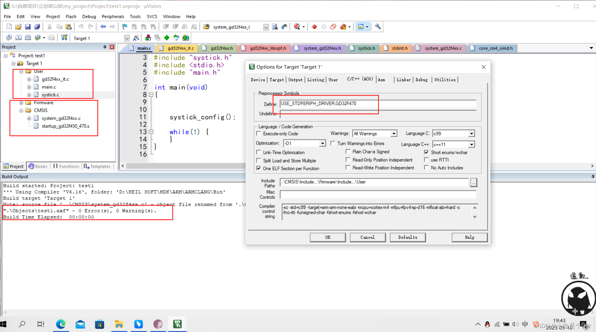Open Microsoft Edge from the taskbar

pos(61,324)
